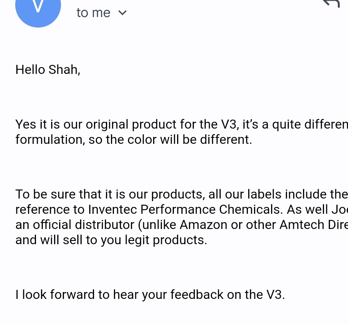Click the "Hello Shah," greeting line
Image resolution: width=348 pixels, height=325 pixels.
[x=48, y=69]
